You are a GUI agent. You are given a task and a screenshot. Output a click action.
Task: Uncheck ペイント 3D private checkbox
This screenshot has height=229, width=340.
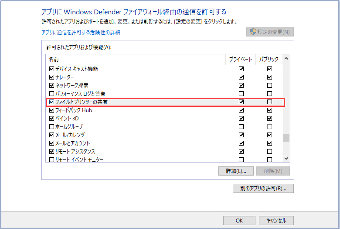[241, 119]
